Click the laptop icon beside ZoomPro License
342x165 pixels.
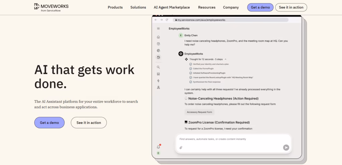(x=186, y=122)
